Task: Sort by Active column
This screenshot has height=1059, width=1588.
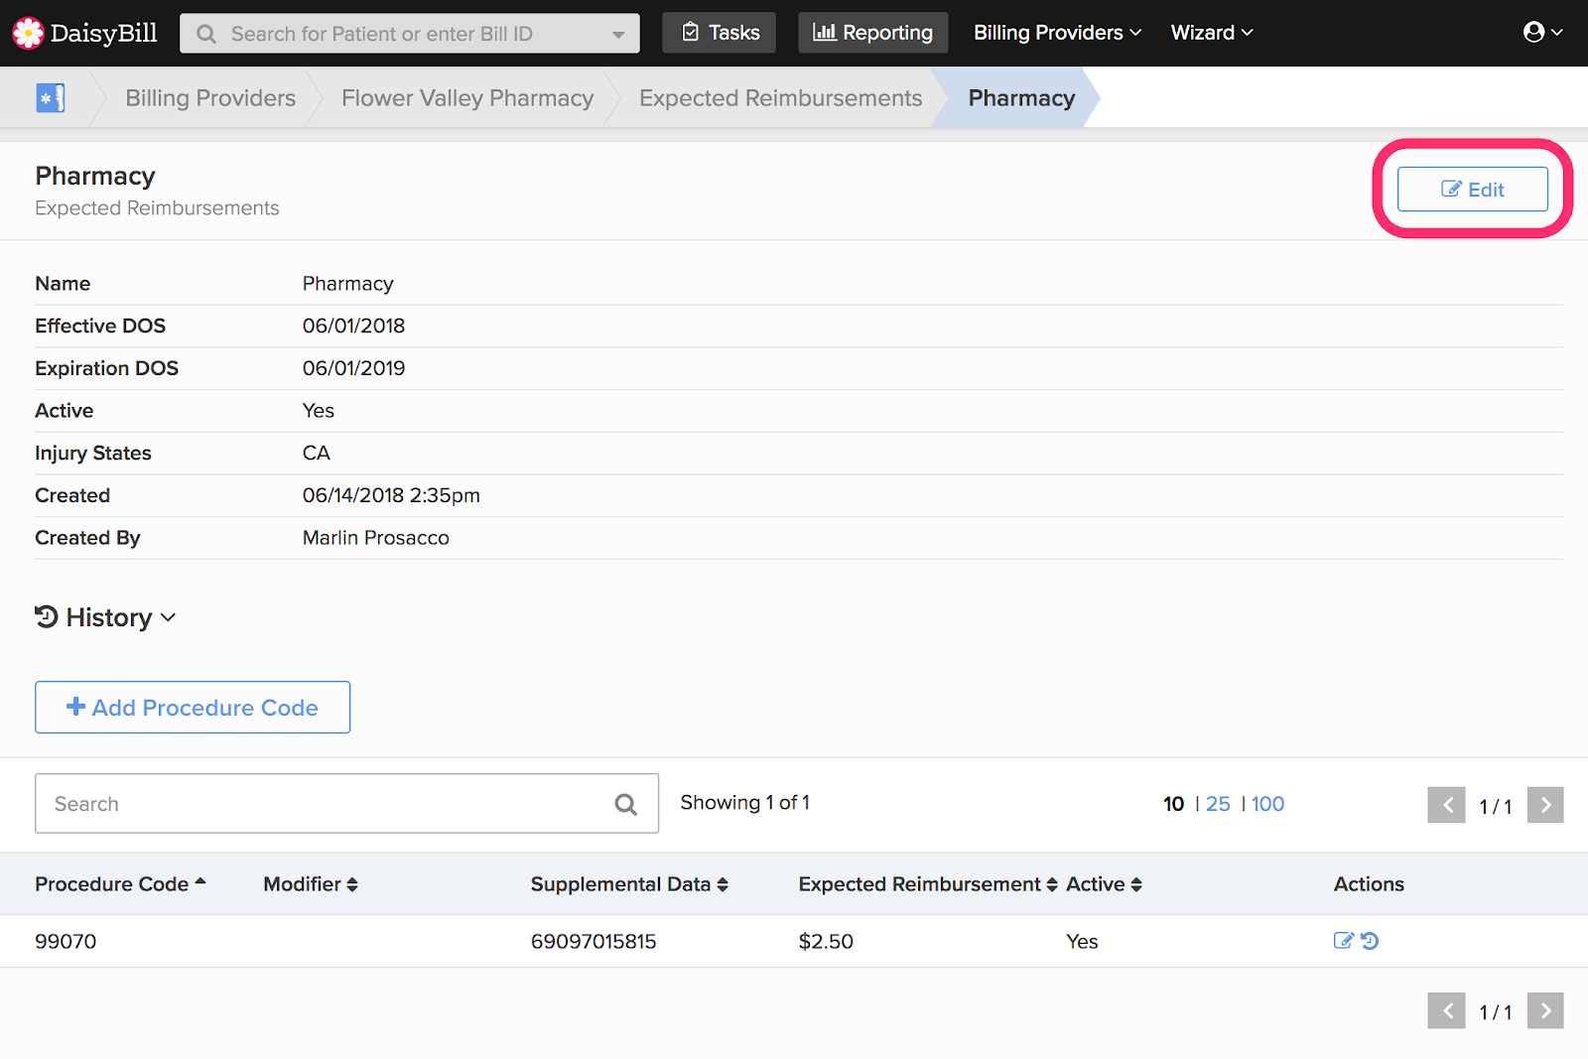Action: pyautogui.click(x=1104, y=883)
